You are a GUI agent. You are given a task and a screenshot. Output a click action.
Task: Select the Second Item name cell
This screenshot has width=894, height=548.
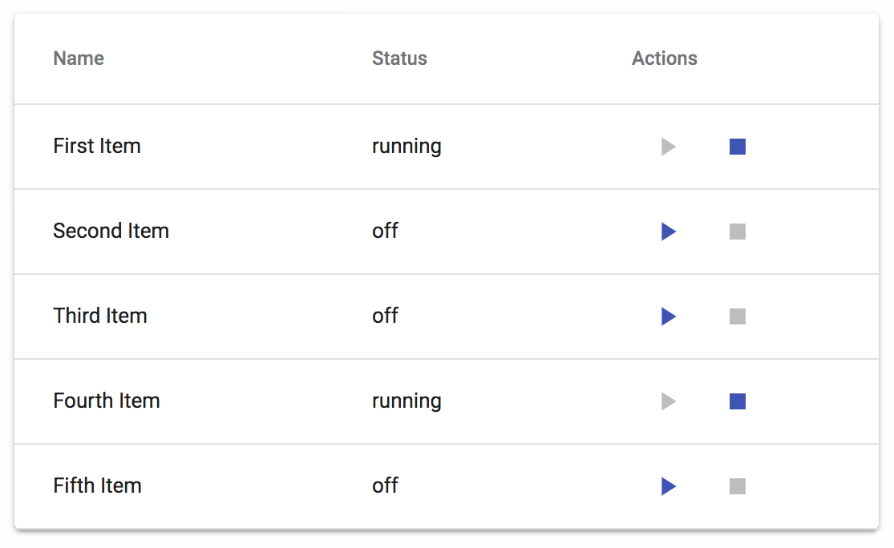coord(111,232)
